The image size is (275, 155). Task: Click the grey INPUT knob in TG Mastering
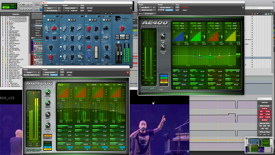(47, 28)
